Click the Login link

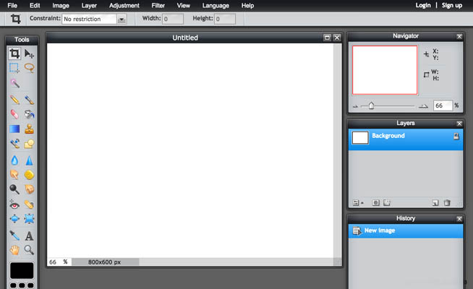(x=423, y=5)
